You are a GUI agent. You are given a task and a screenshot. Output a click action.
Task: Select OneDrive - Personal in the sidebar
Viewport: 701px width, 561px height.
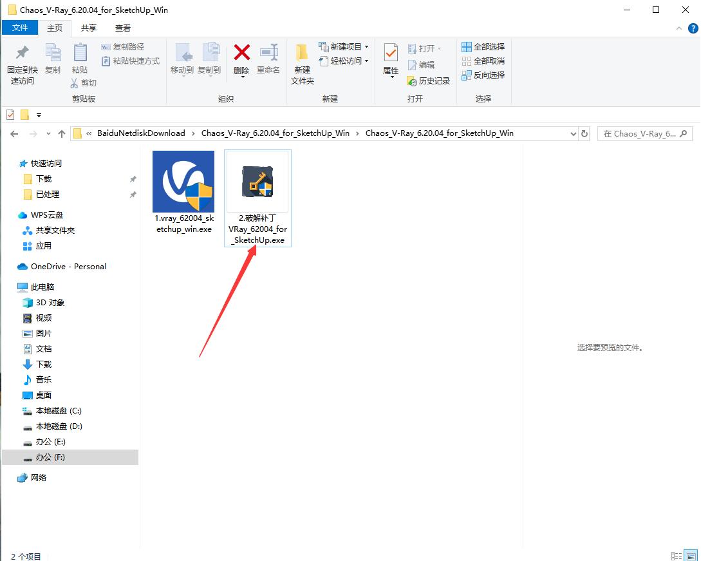[62, 267]
